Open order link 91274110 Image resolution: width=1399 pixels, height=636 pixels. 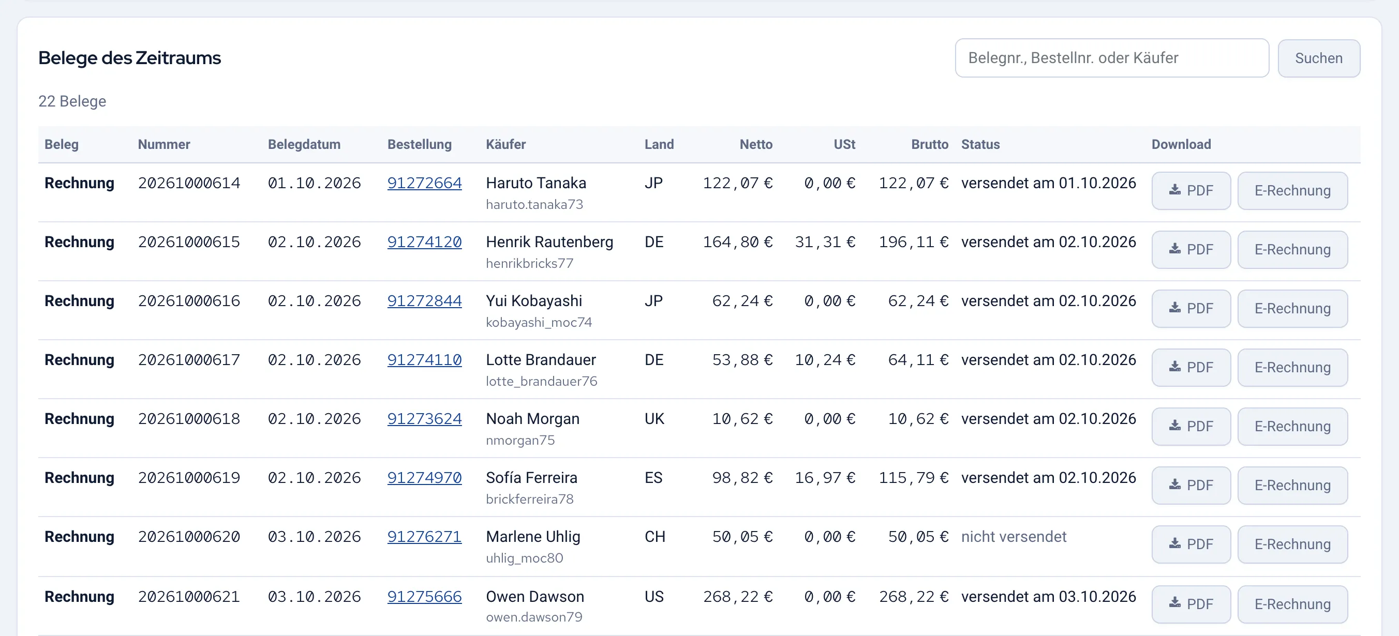pyautogui.click(x=424, y=360)
